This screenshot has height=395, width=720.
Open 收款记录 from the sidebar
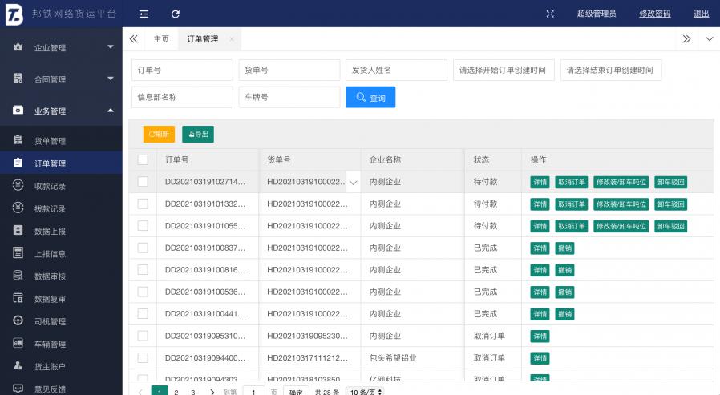[50, 186]
